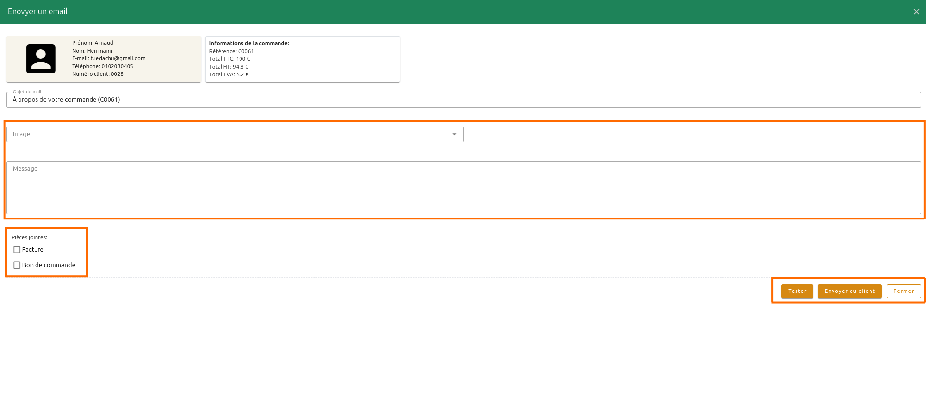Click the Fermer button
The height and width of the screenshot is (418, 926).
pos(904,291)
